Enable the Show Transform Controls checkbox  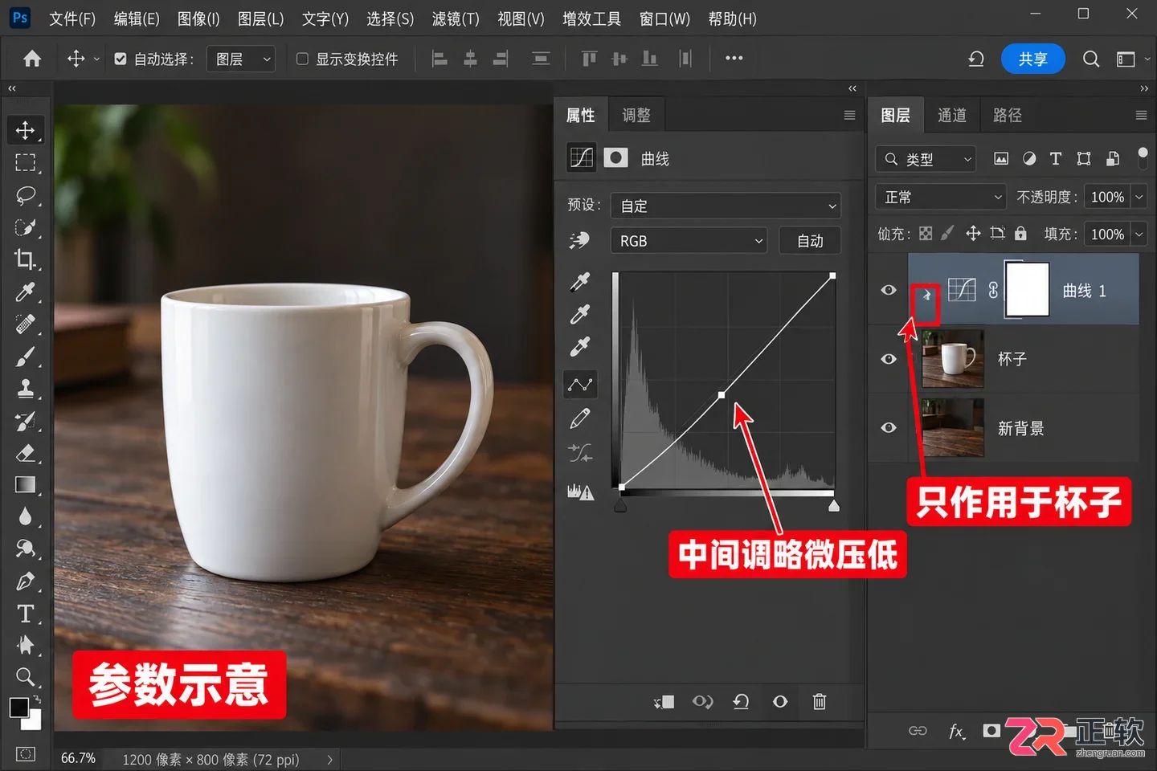click(x=303, y=59)
